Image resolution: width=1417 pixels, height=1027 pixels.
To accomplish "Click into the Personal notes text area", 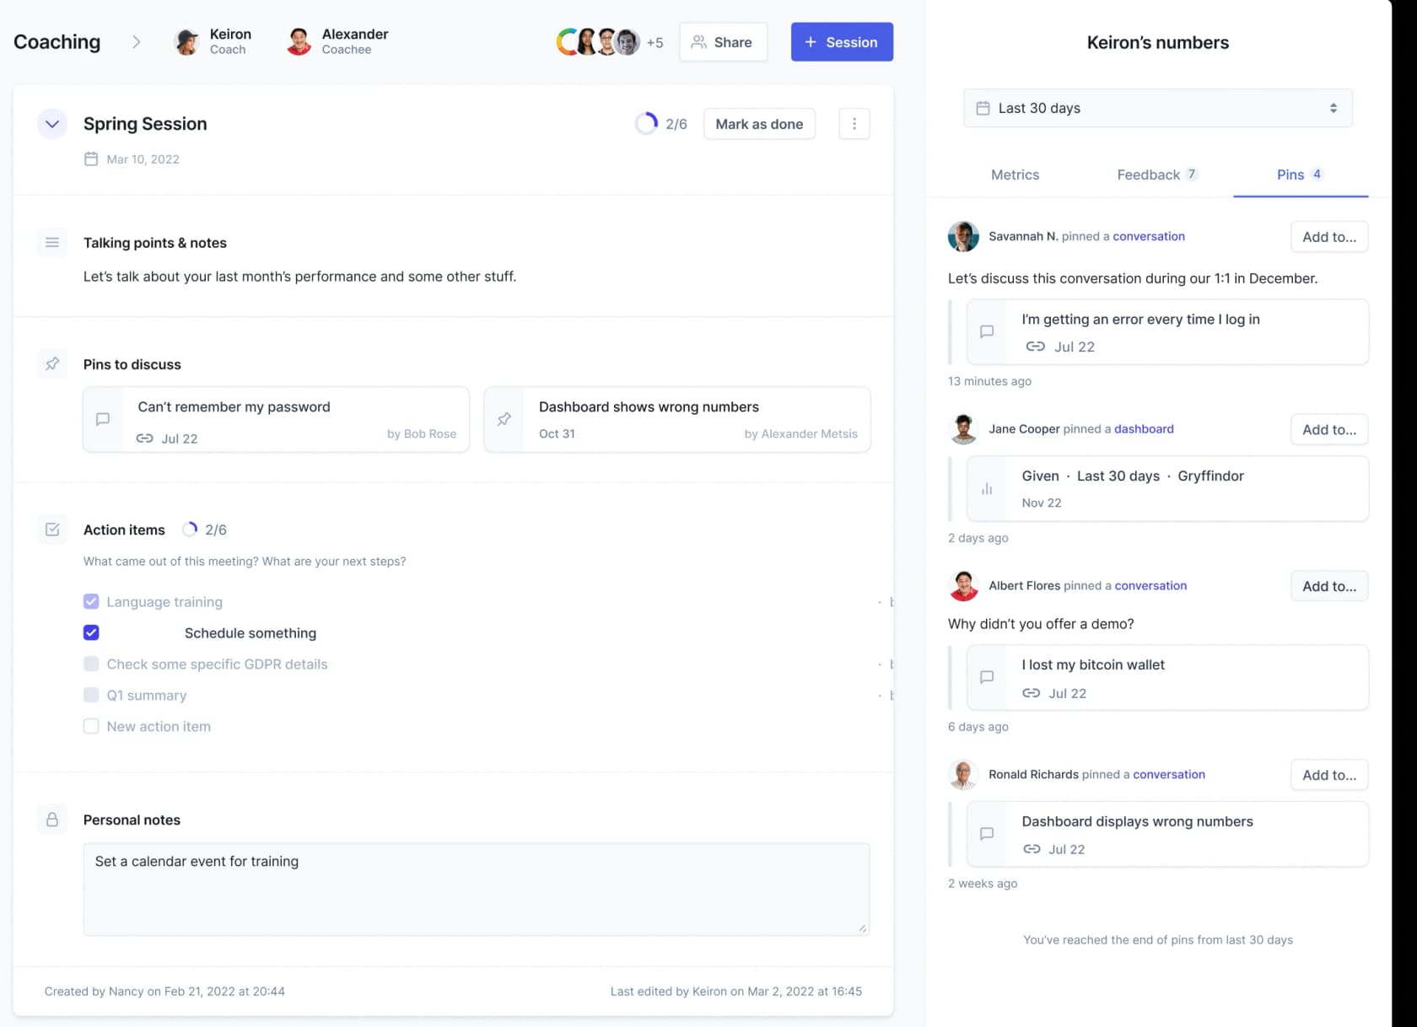I will click(x=476, y=890).
